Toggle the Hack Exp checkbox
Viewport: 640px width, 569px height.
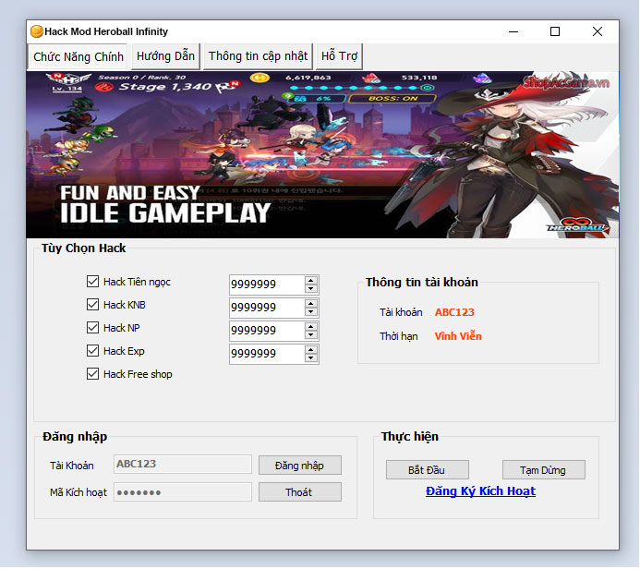point(92,351)
